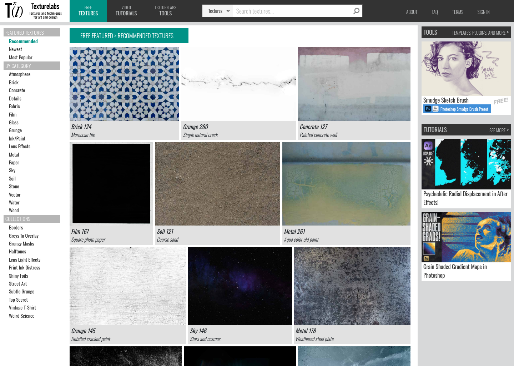Open the FAQ link
This screenshot has height=366, width=514.
(434, 12)
